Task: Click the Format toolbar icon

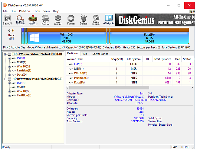Action: tap(71, 20)
